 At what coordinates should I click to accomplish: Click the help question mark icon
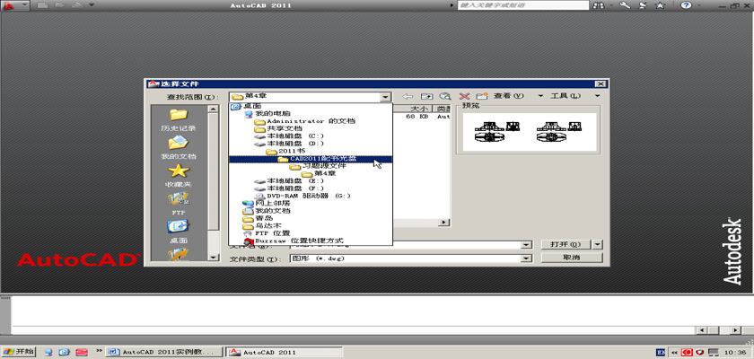click(687, 5)
